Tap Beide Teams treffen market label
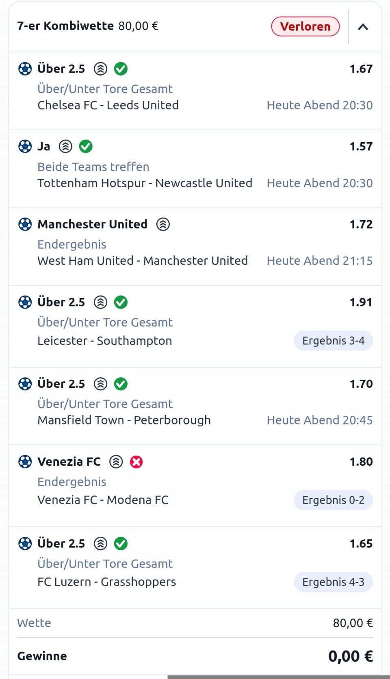 point(93,167)
